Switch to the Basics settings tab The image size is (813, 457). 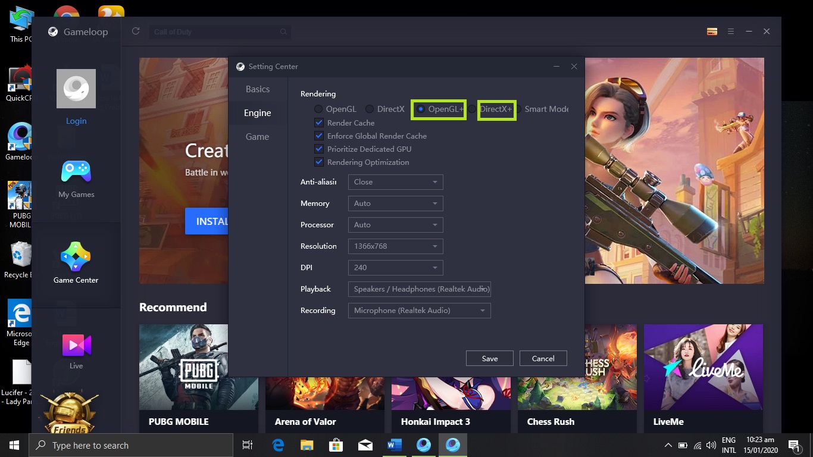point(258,89)
